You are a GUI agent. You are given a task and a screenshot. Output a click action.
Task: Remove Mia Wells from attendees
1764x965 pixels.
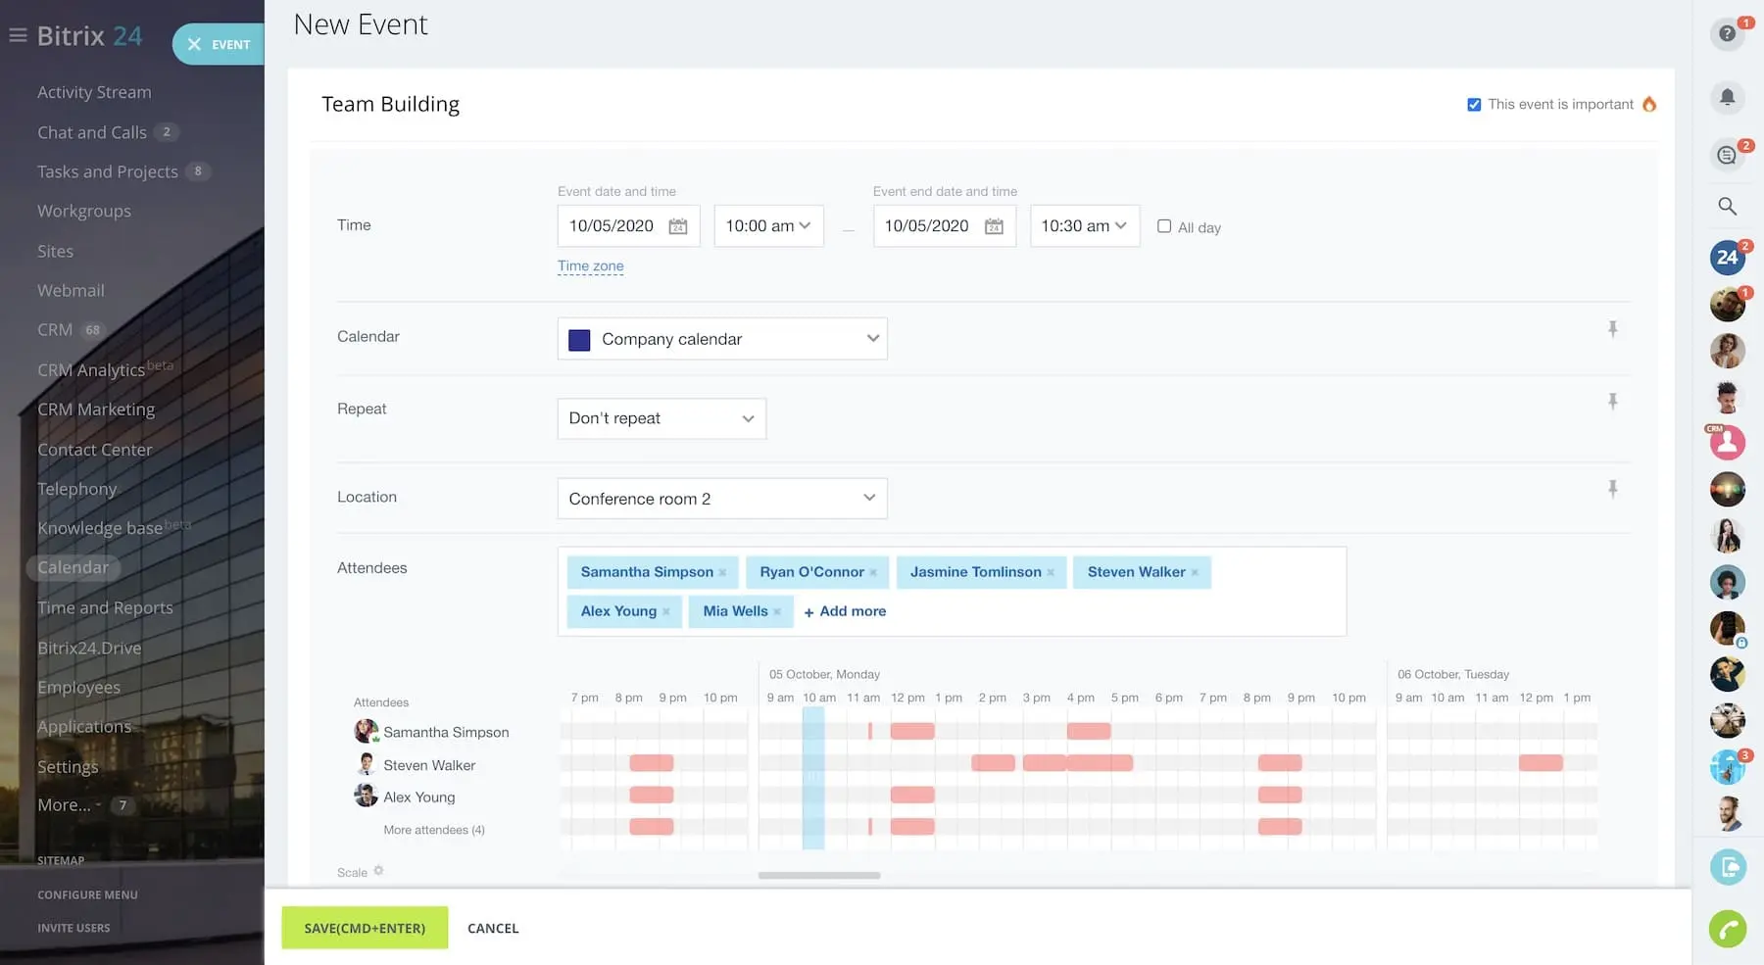(777, 612)
